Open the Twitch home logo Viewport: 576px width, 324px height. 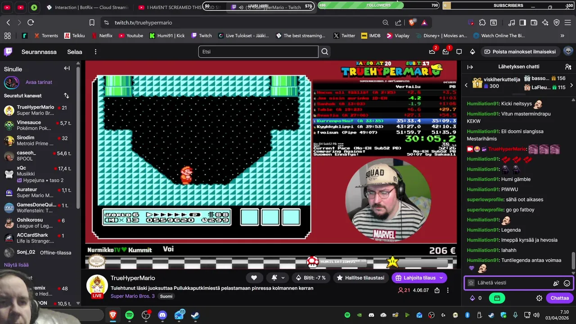tap(8, 52)
